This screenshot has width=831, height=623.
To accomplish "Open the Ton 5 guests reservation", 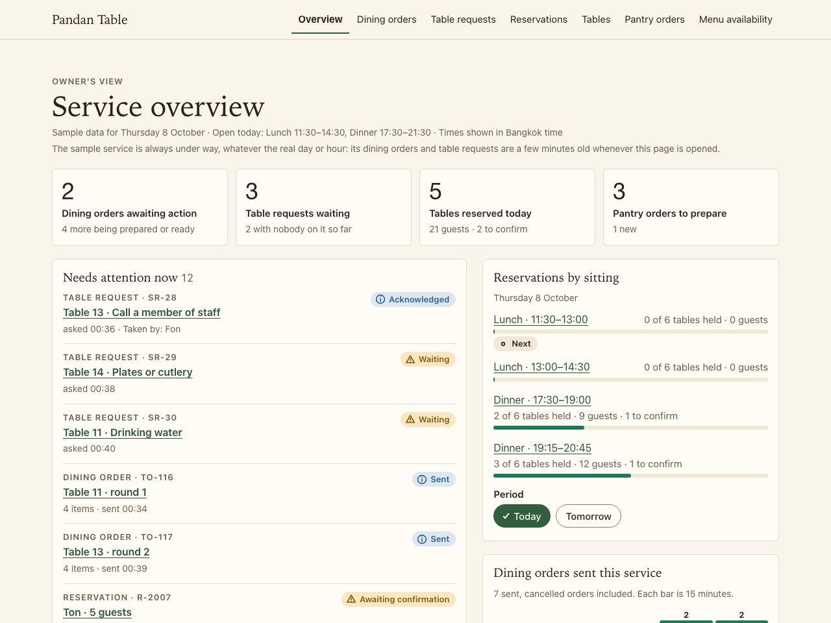I will pyautogui.click(x=97, y=613).
